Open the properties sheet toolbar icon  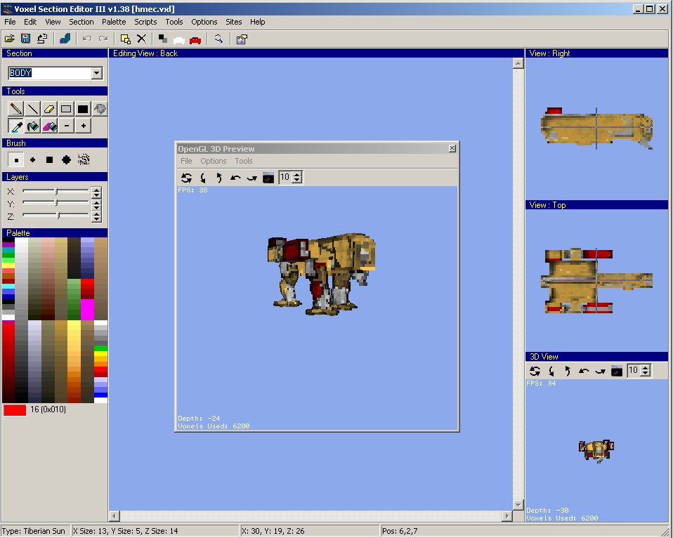pyautogui.click(x=242, y=39)
